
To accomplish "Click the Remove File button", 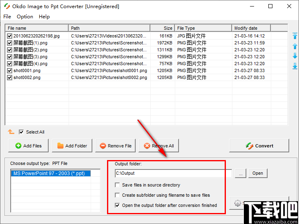I will (x=115, y=146).
